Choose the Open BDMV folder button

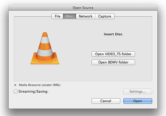click(x=113, y=62)
